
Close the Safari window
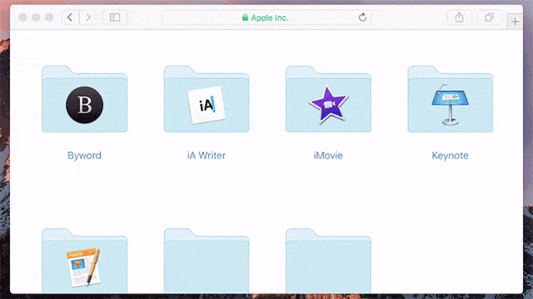(23, 17)
